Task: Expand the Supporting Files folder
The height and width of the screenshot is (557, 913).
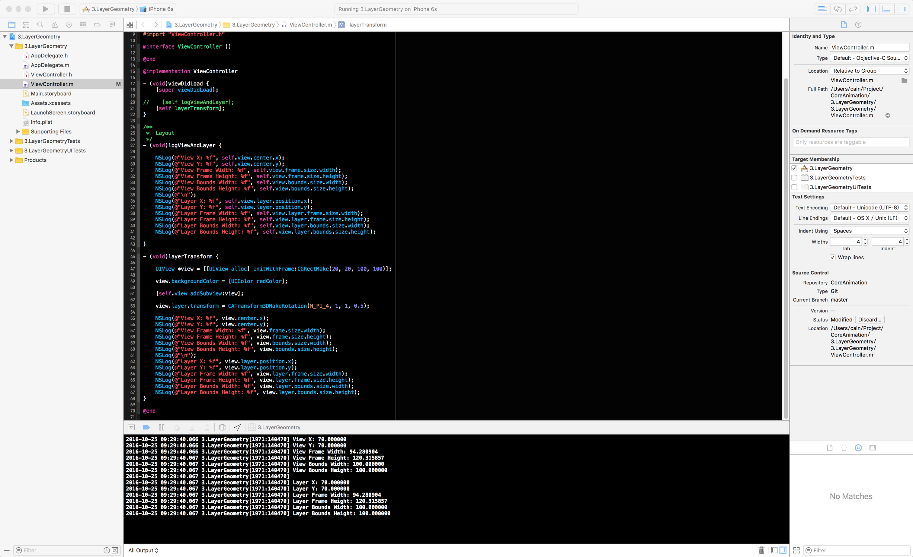Action: point(18,131)
